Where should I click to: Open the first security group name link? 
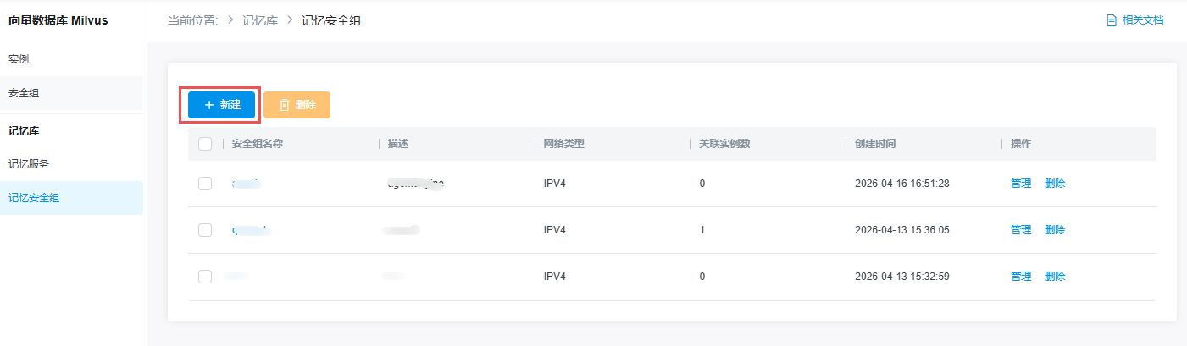coord(246,184)
